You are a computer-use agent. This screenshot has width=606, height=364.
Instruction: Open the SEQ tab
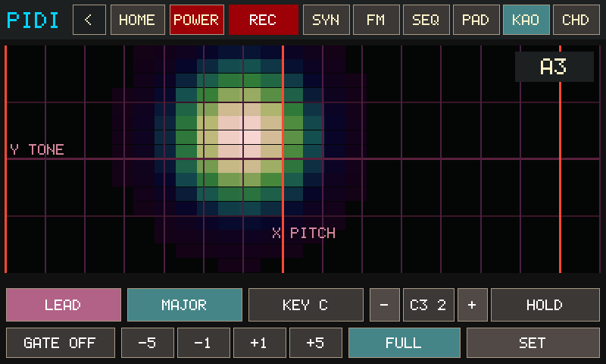(426, 20)
